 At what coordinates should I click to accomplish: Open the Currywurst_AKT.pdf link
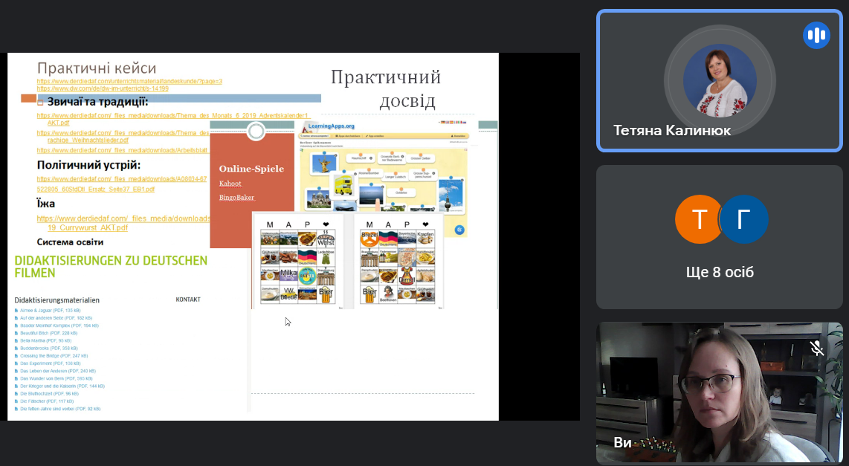point(88,228)
